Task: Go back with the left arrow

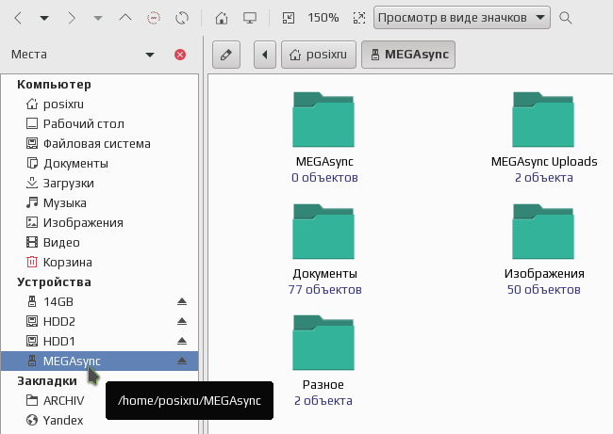Action: click(18, 18)
